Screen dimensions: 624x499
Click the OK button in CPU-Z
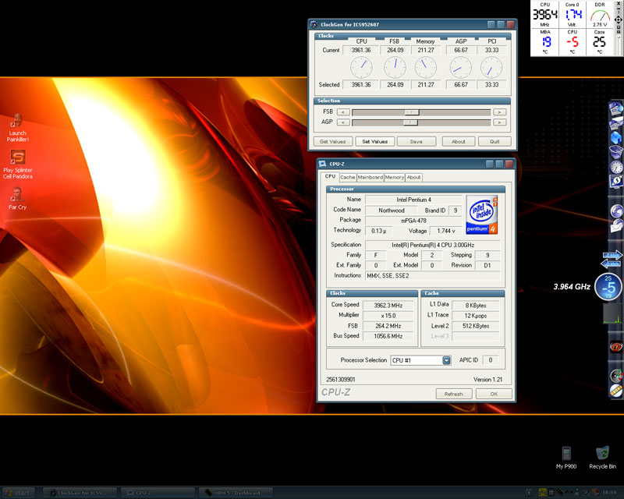[494, 394]
